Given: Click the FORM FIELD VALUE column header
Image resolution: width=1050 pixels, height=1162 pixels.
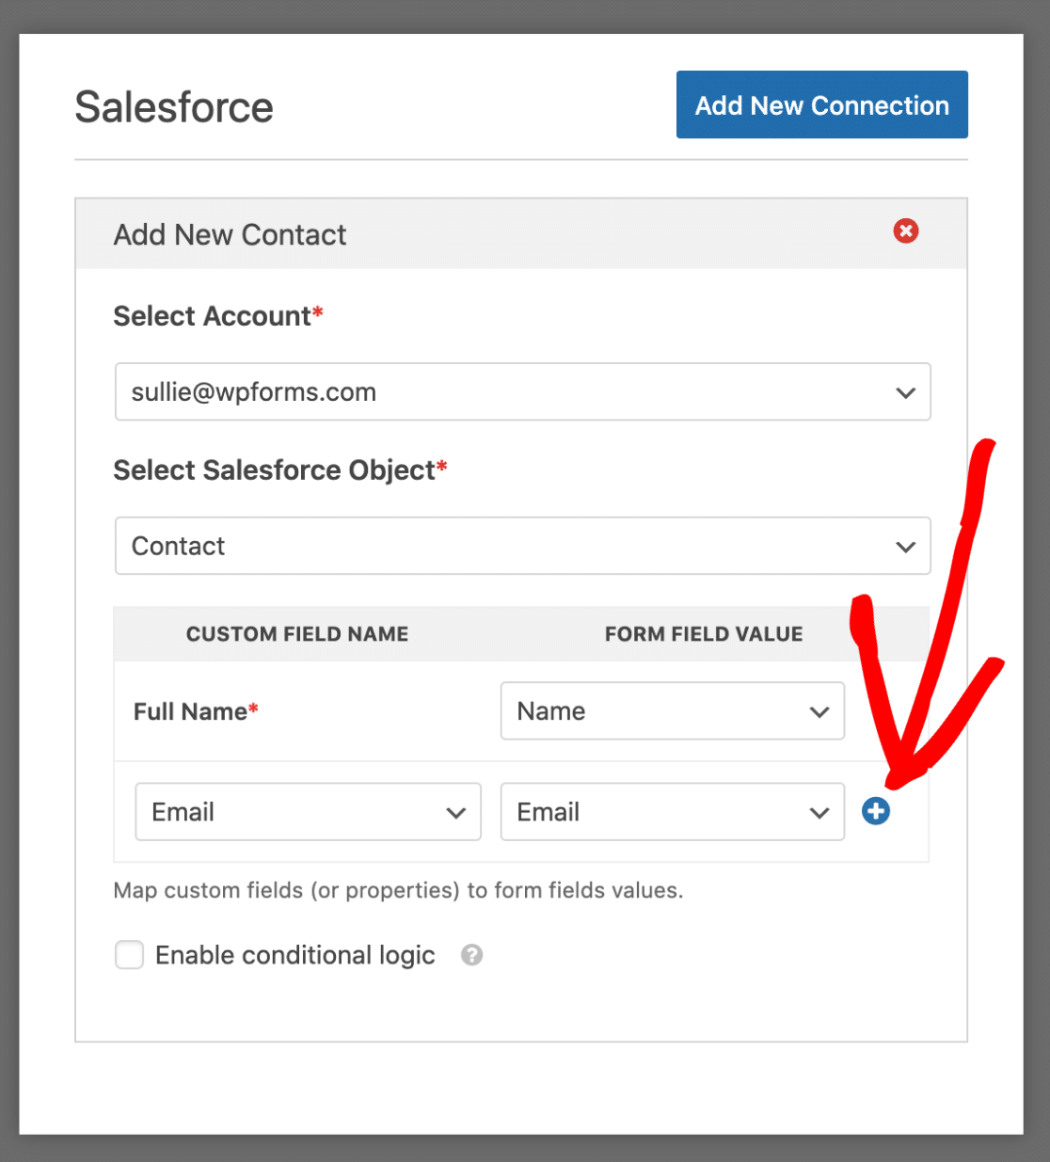Looking at the screenshot, I should (704, 634).
